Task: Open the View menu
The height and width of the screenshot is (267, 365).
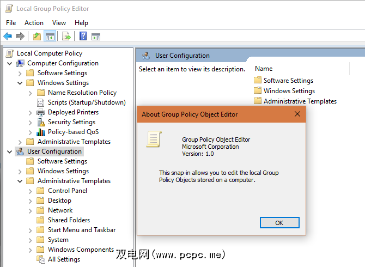Action: pos(59,23)
